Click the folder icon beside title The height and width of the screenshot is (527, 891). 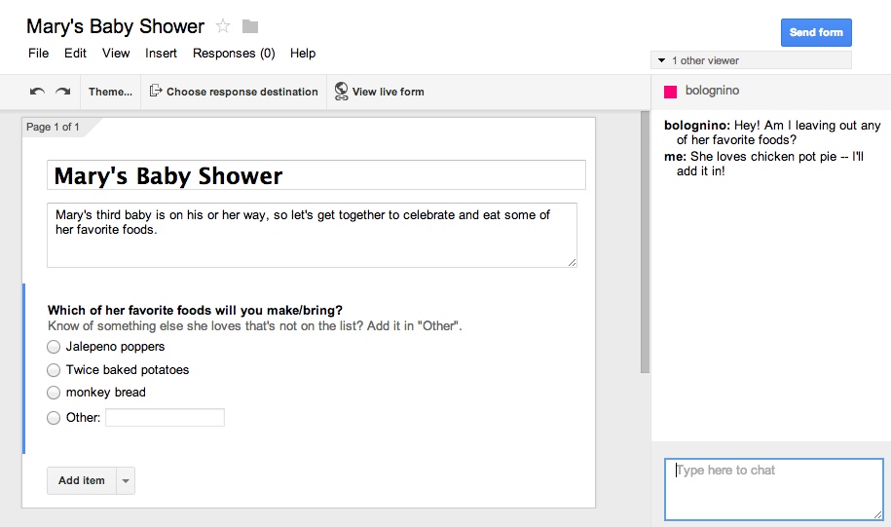click(x=250, y=26)
